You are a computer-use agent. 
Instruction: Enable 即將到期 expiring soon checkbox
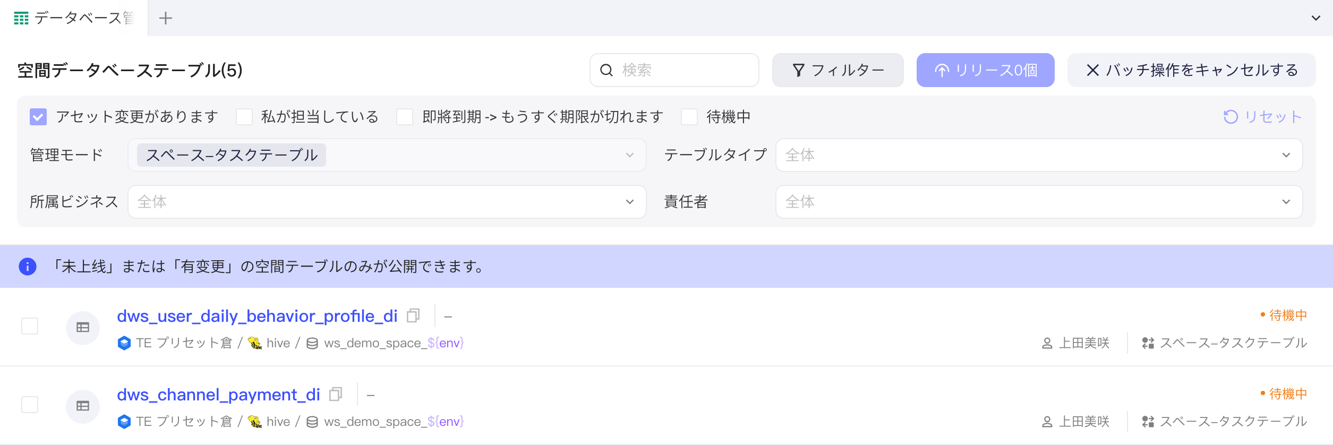[x=405, y=117]
